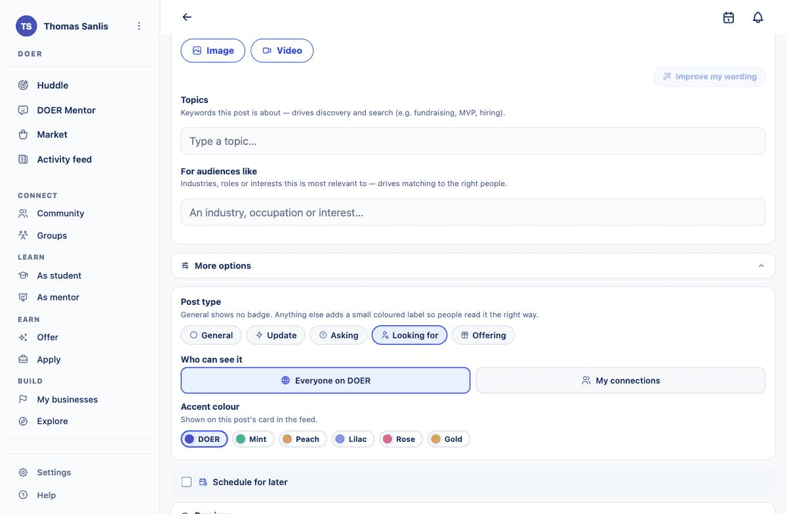787x514 pixels.
Task: Choose Mint accent colour
Action: 252,439
